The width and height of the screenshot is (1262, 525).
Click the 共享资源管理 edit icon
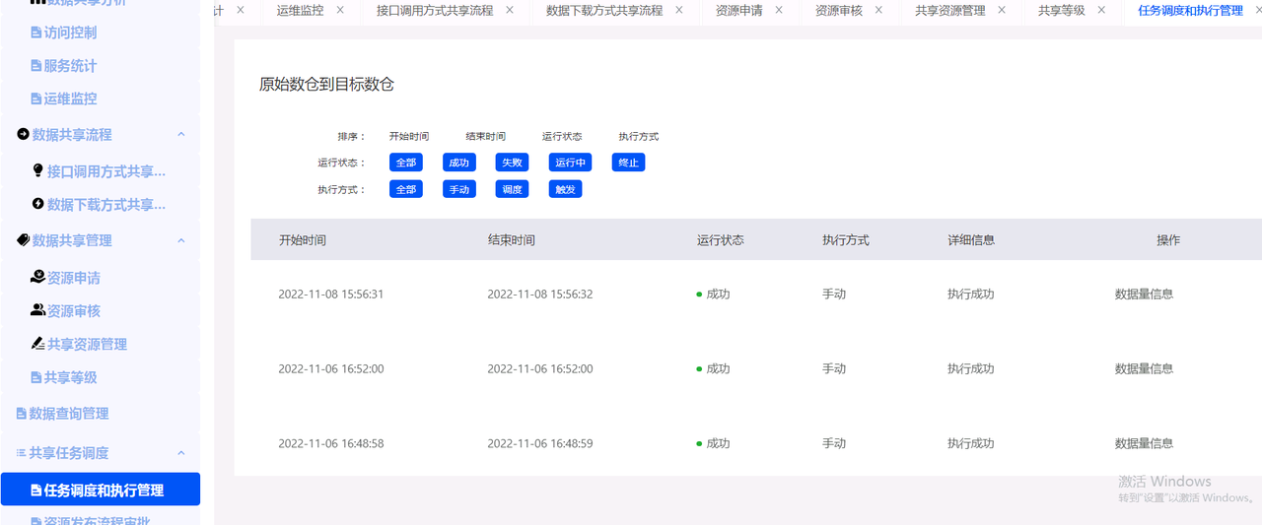pos(37,344)
